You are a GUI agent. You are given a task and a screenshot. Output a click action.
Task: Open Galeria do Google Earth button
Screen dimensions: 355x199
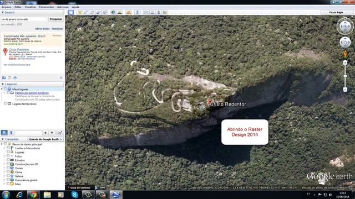tap(45, 139)
